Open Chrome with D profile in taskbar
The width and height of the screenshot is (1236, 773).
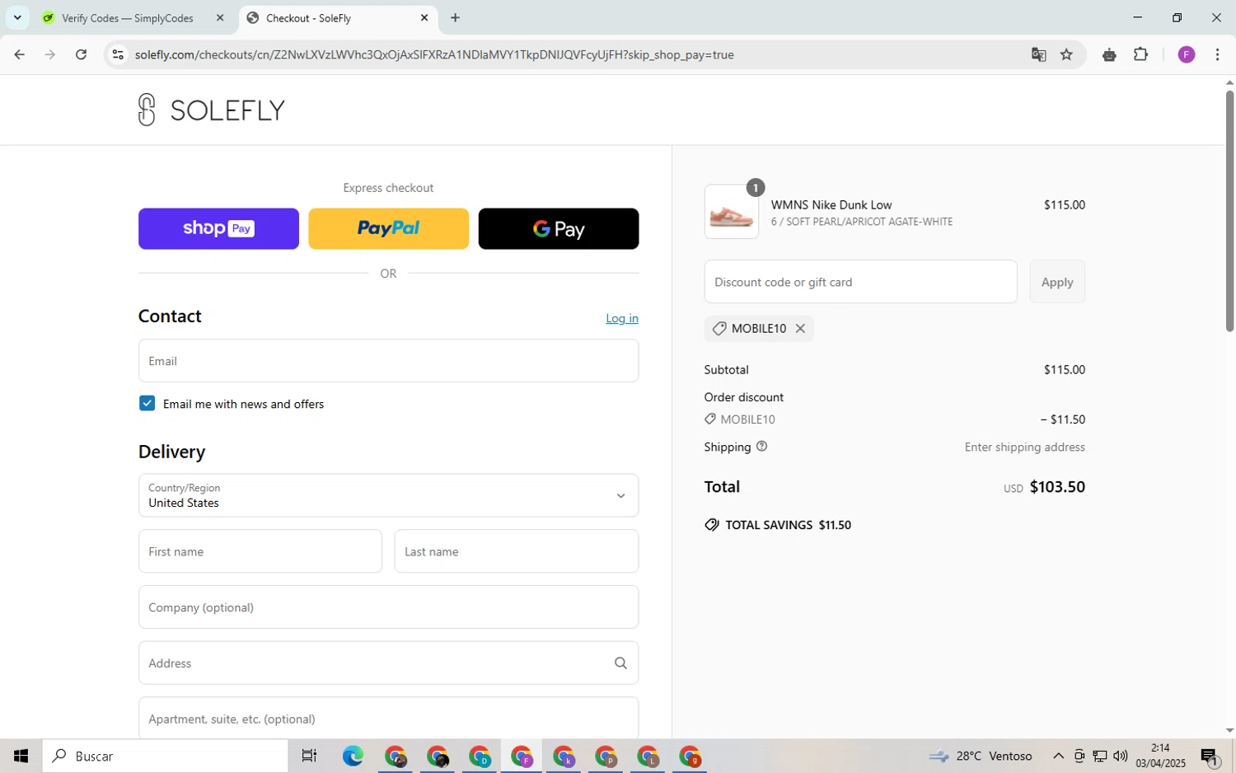point(480,756)
